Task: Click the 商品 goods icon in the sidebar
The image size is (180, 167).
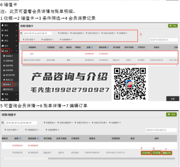Action: pyautogui.click(x=3, y=41)
